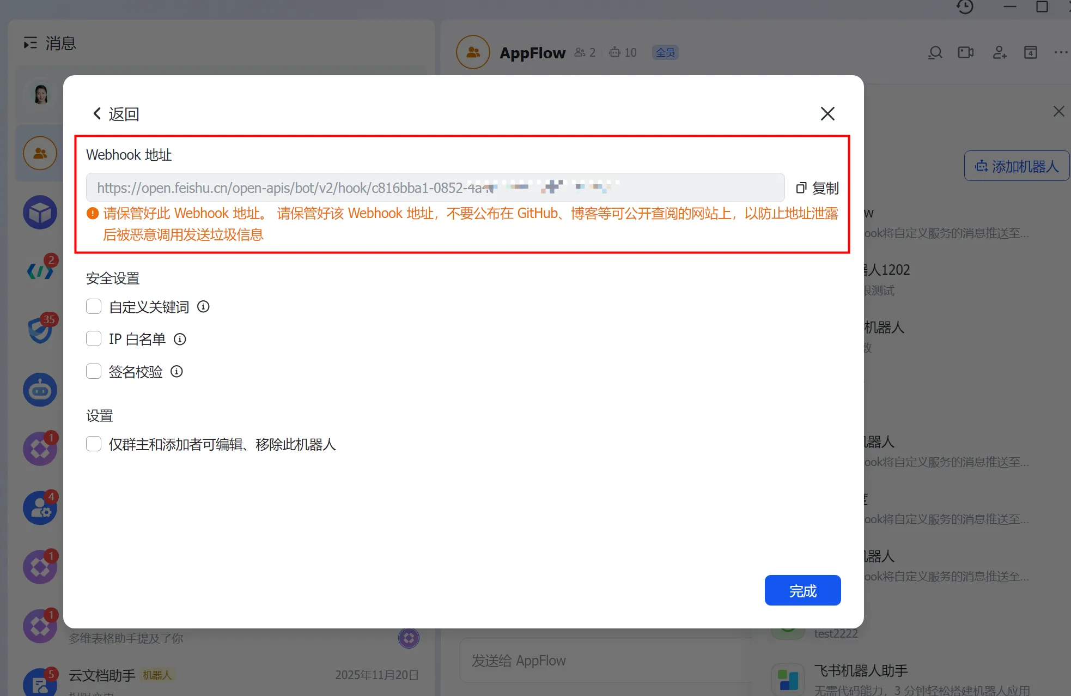Enable 签名校验 checkbox
This screenshot has width=1071, height=696.
[x=94, y=372]
